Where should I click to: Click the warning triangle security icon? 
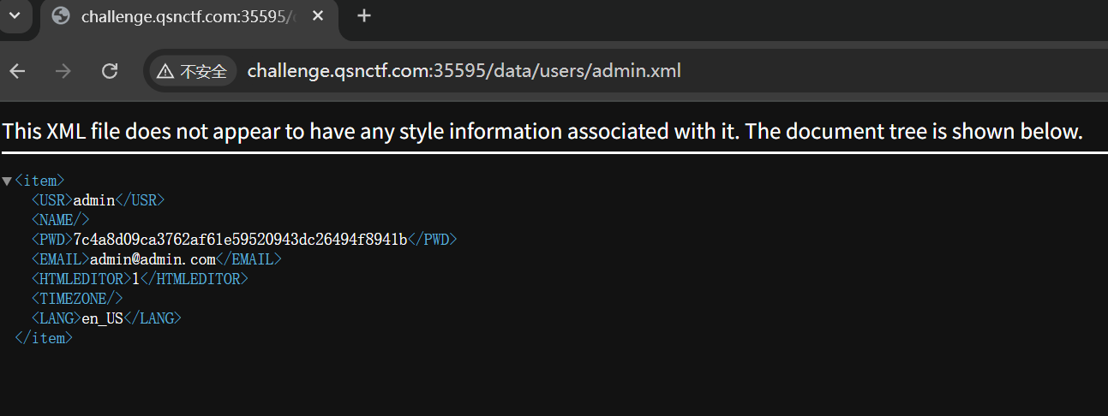coord(165,71)
